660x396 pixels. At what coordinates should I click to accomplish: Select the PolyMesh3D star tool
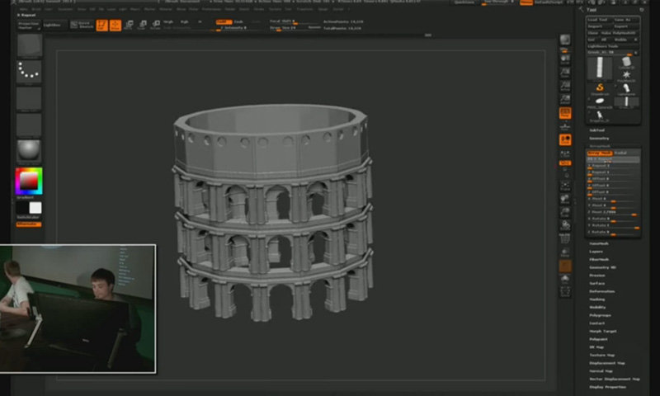(625, 74)
